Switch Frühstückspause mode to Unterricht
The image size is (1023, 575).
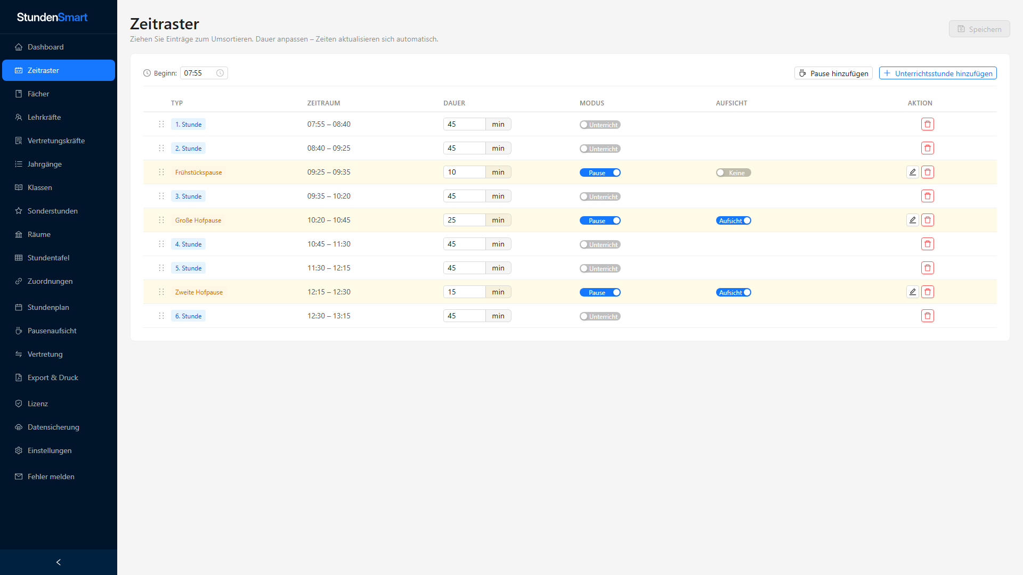pos(600,172)
